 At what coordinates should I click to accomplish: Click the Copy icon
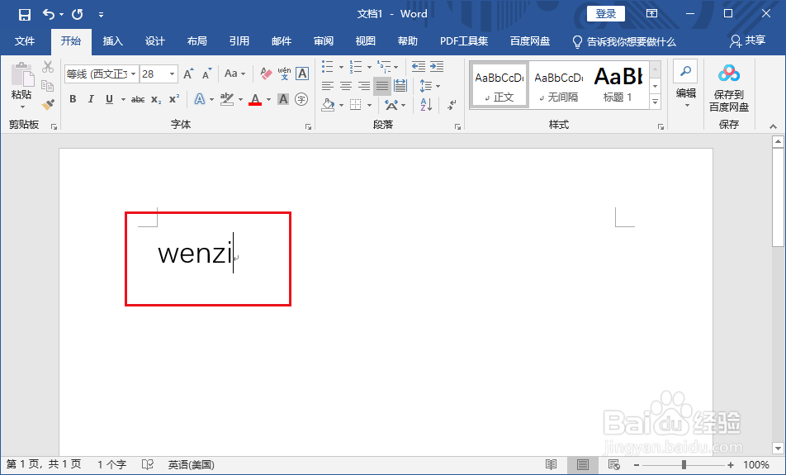pyautogui.click(x=48, y=86)
